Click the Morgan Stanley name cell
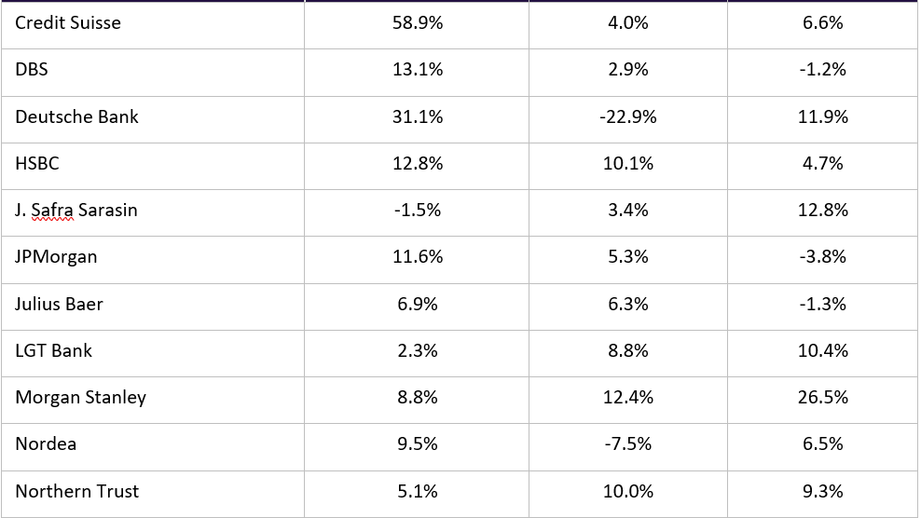This screenshot has width=921, height=518. point(81,397)
